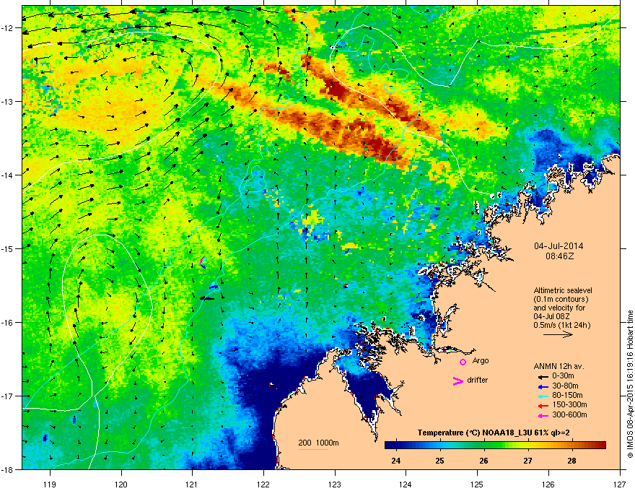Click the colorbar tick label 27
635x491 pixels.
click(527, 461)
